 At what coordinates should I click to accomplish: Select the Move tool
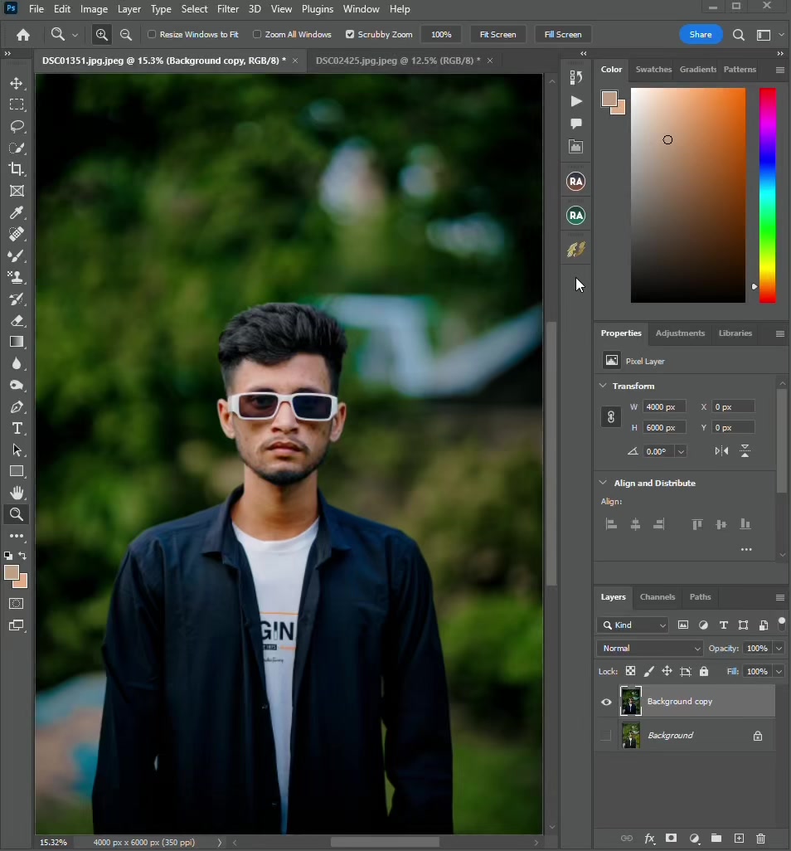click(x=17, y=83)
